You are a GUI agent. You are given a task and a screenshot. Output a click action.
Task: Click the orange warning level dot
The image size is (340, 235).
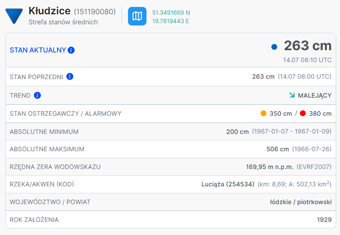[x=263, y=113]
